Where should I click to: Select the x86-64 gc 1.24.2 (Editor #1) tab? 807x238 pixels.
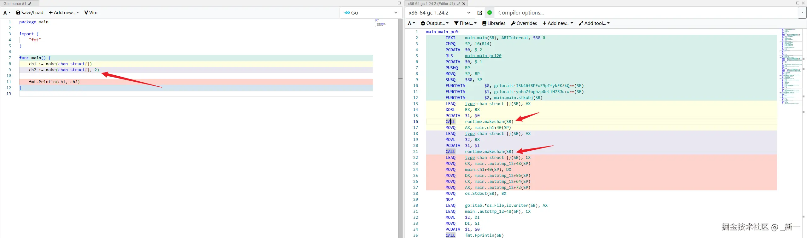pos(431,3)
